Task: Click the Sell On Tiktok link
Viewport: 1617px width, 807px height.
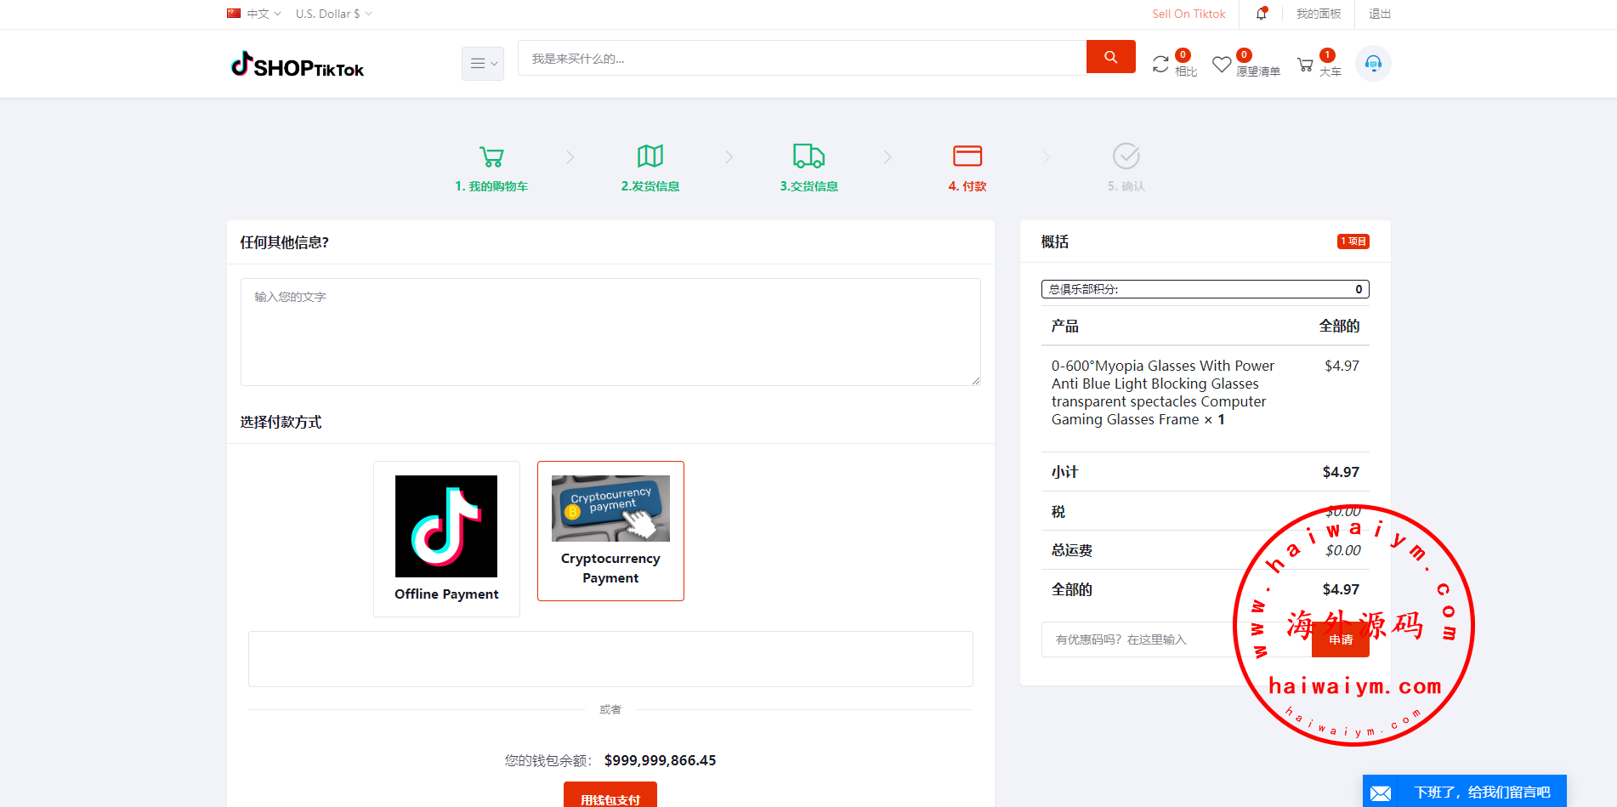Action: pyautogui.click(x=1189, y=14)
